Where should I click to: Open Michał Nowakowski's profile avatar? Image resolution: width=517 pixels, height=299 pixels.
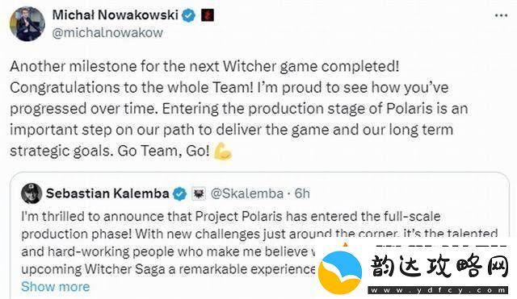(27, 23)
